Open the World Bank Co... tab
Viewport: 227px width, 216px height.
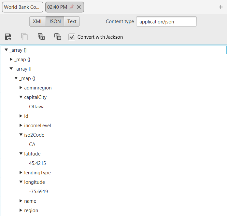(22, 7)
